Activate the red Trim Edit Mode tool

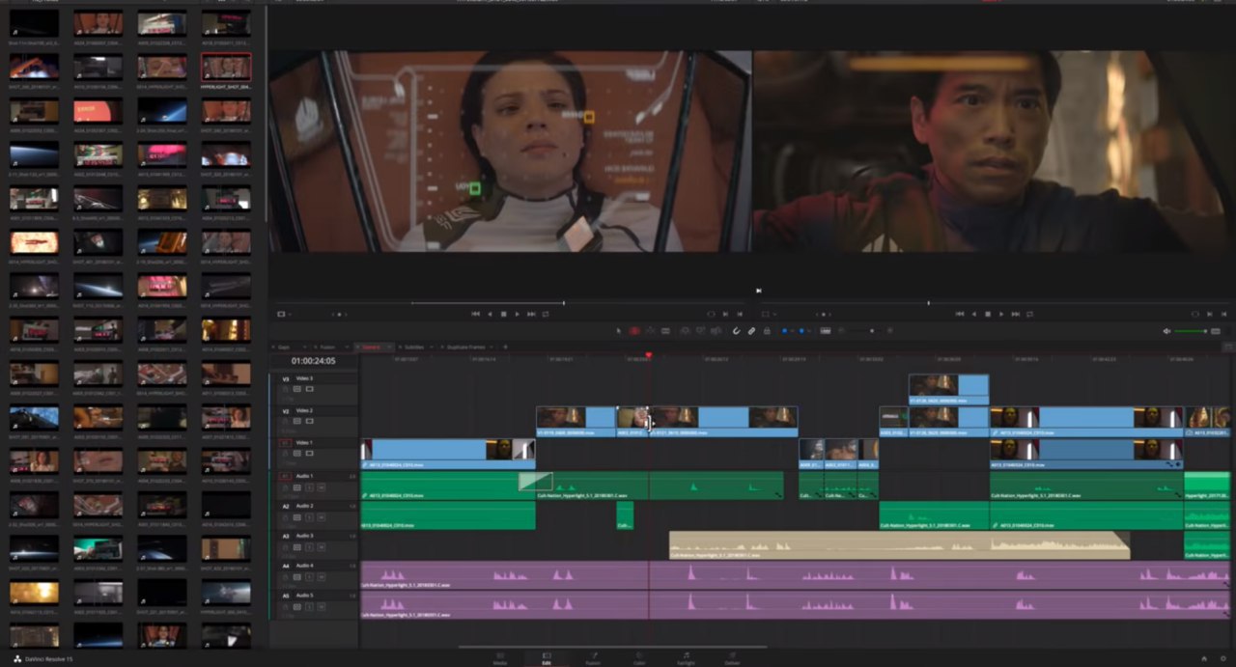point(634,331)
